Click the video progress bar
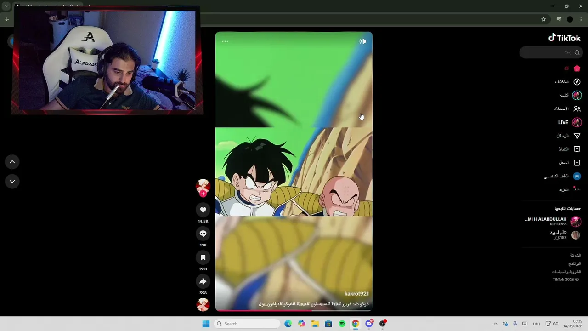The width and height of the screenshot is (588, 331). coord(294,310)
